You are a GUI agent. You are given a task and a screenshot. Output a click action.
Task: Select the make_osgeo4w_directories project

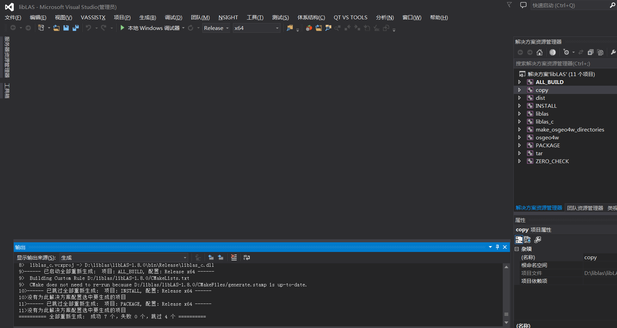click(570, 129)
